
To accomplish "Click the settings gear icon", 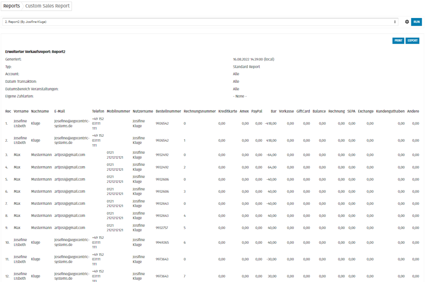I will tap(407, 22).
